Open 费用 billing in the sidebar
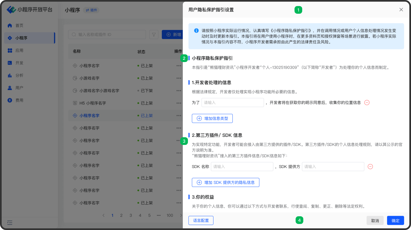 [x=19, y=100]
